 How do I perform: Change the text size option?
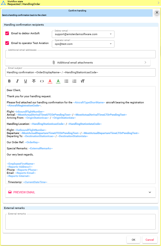[x=82, y=81]
